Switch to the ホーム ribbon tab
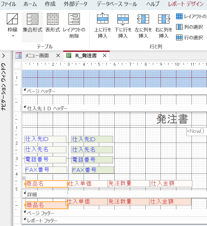 [30, 4]
